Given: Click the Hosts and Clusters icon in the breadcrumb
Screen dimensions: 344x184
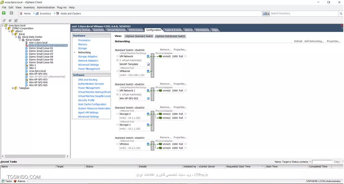Looking at the screenshot, I should [x=57, y=13].
